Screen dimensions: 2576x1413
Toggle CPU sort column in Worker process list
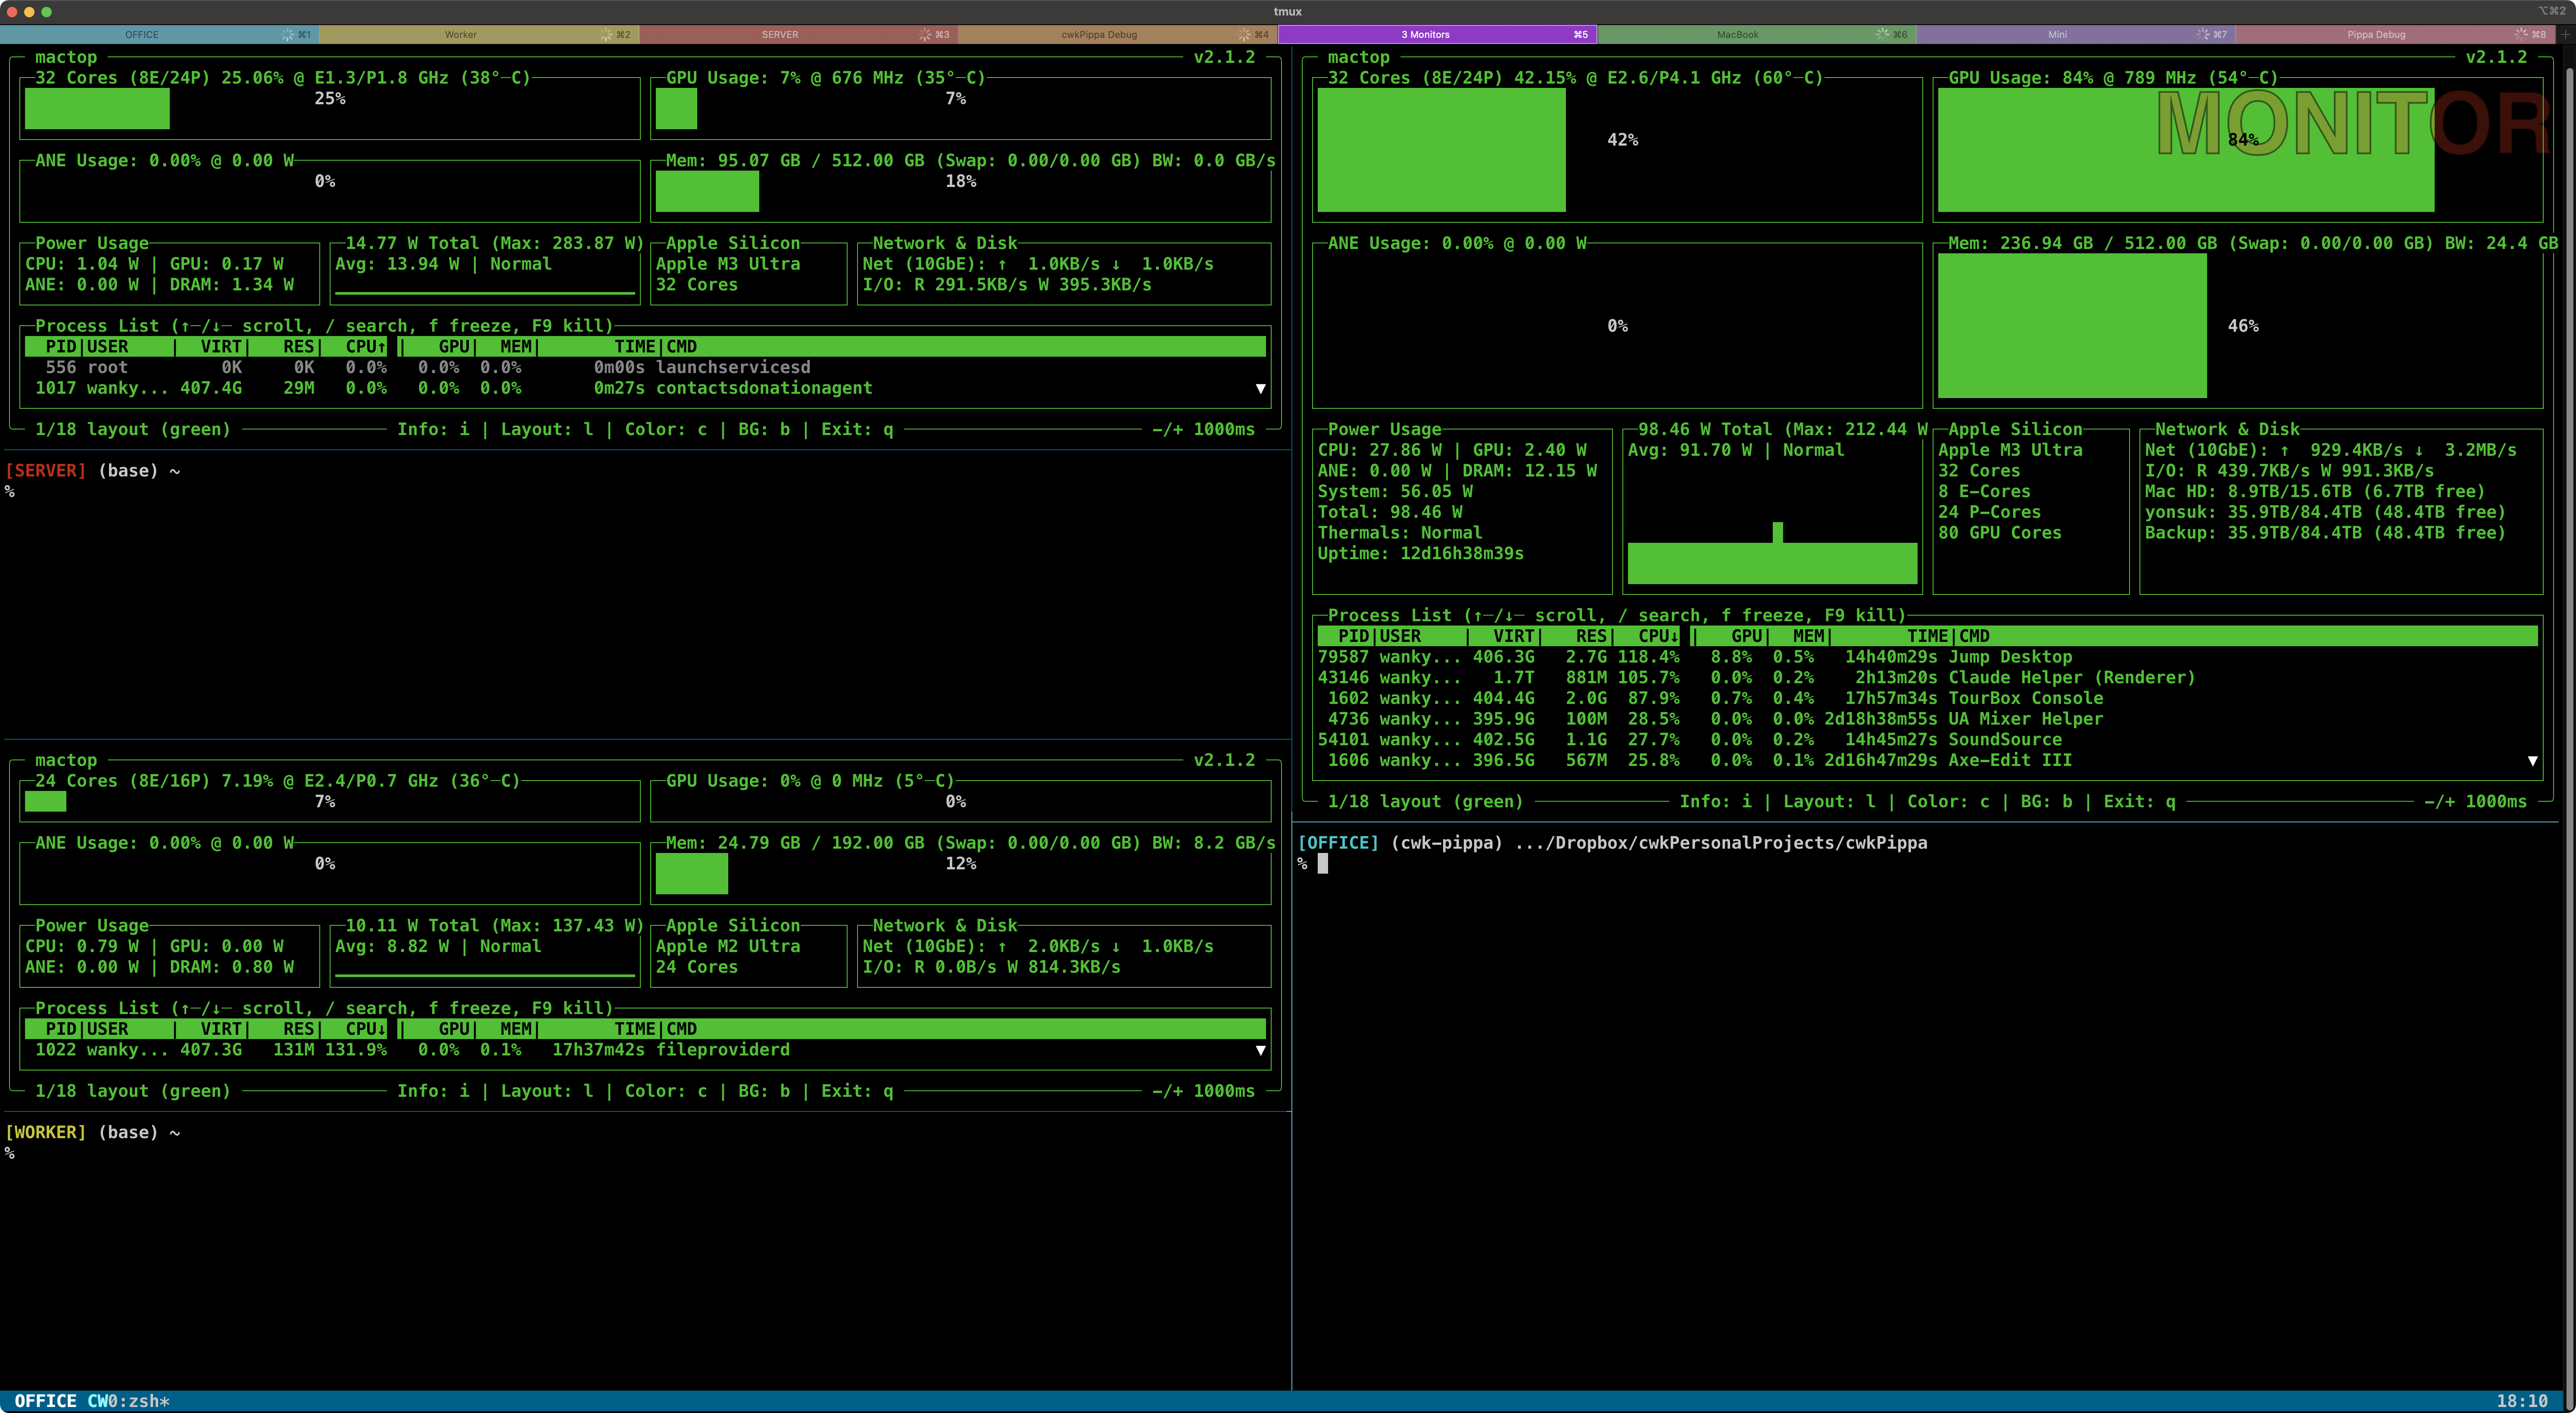pyautogui.click(x=365, y=1029)
